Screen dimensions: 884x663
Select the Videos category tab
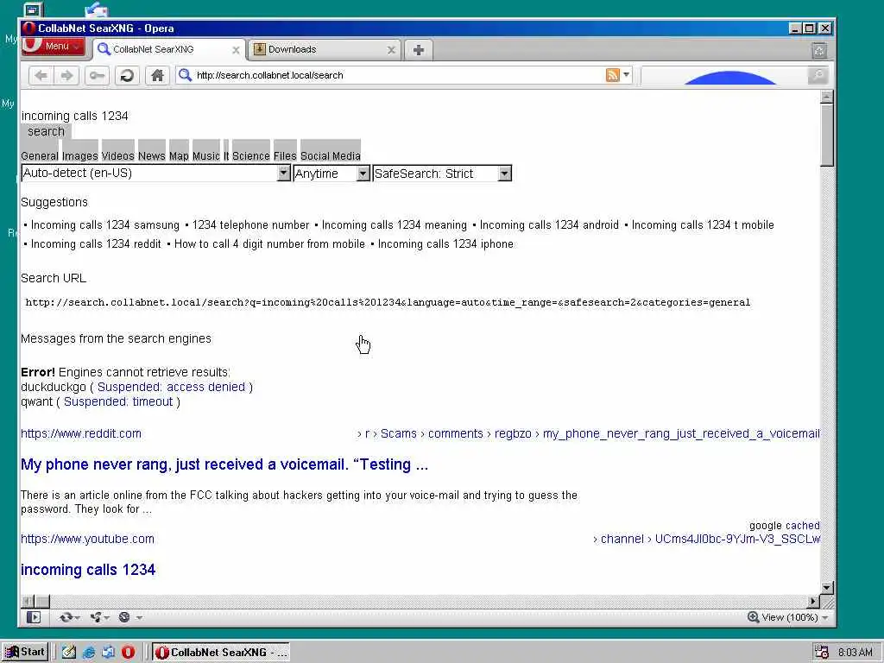(117, 155)
